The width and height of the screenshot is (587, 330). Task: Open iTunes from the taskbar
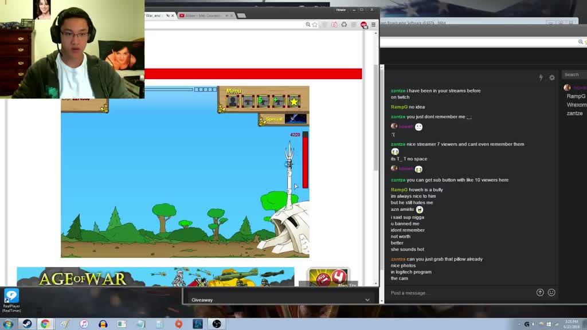coord(84,324)
